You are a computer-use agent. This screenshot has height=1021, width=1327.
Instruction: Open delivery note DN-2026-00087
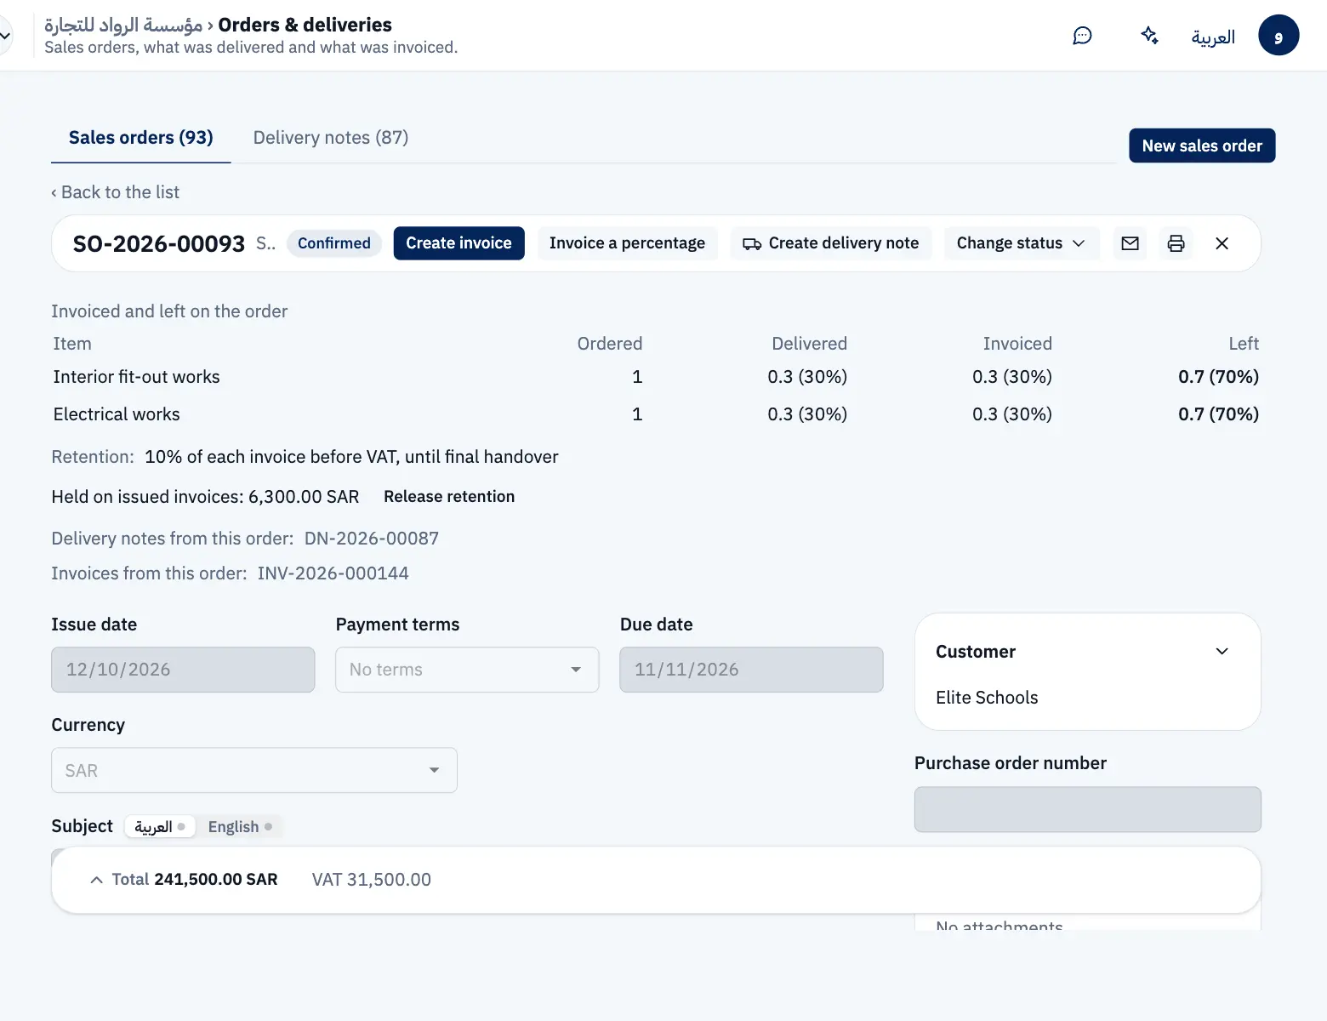[x=372, y=539]
